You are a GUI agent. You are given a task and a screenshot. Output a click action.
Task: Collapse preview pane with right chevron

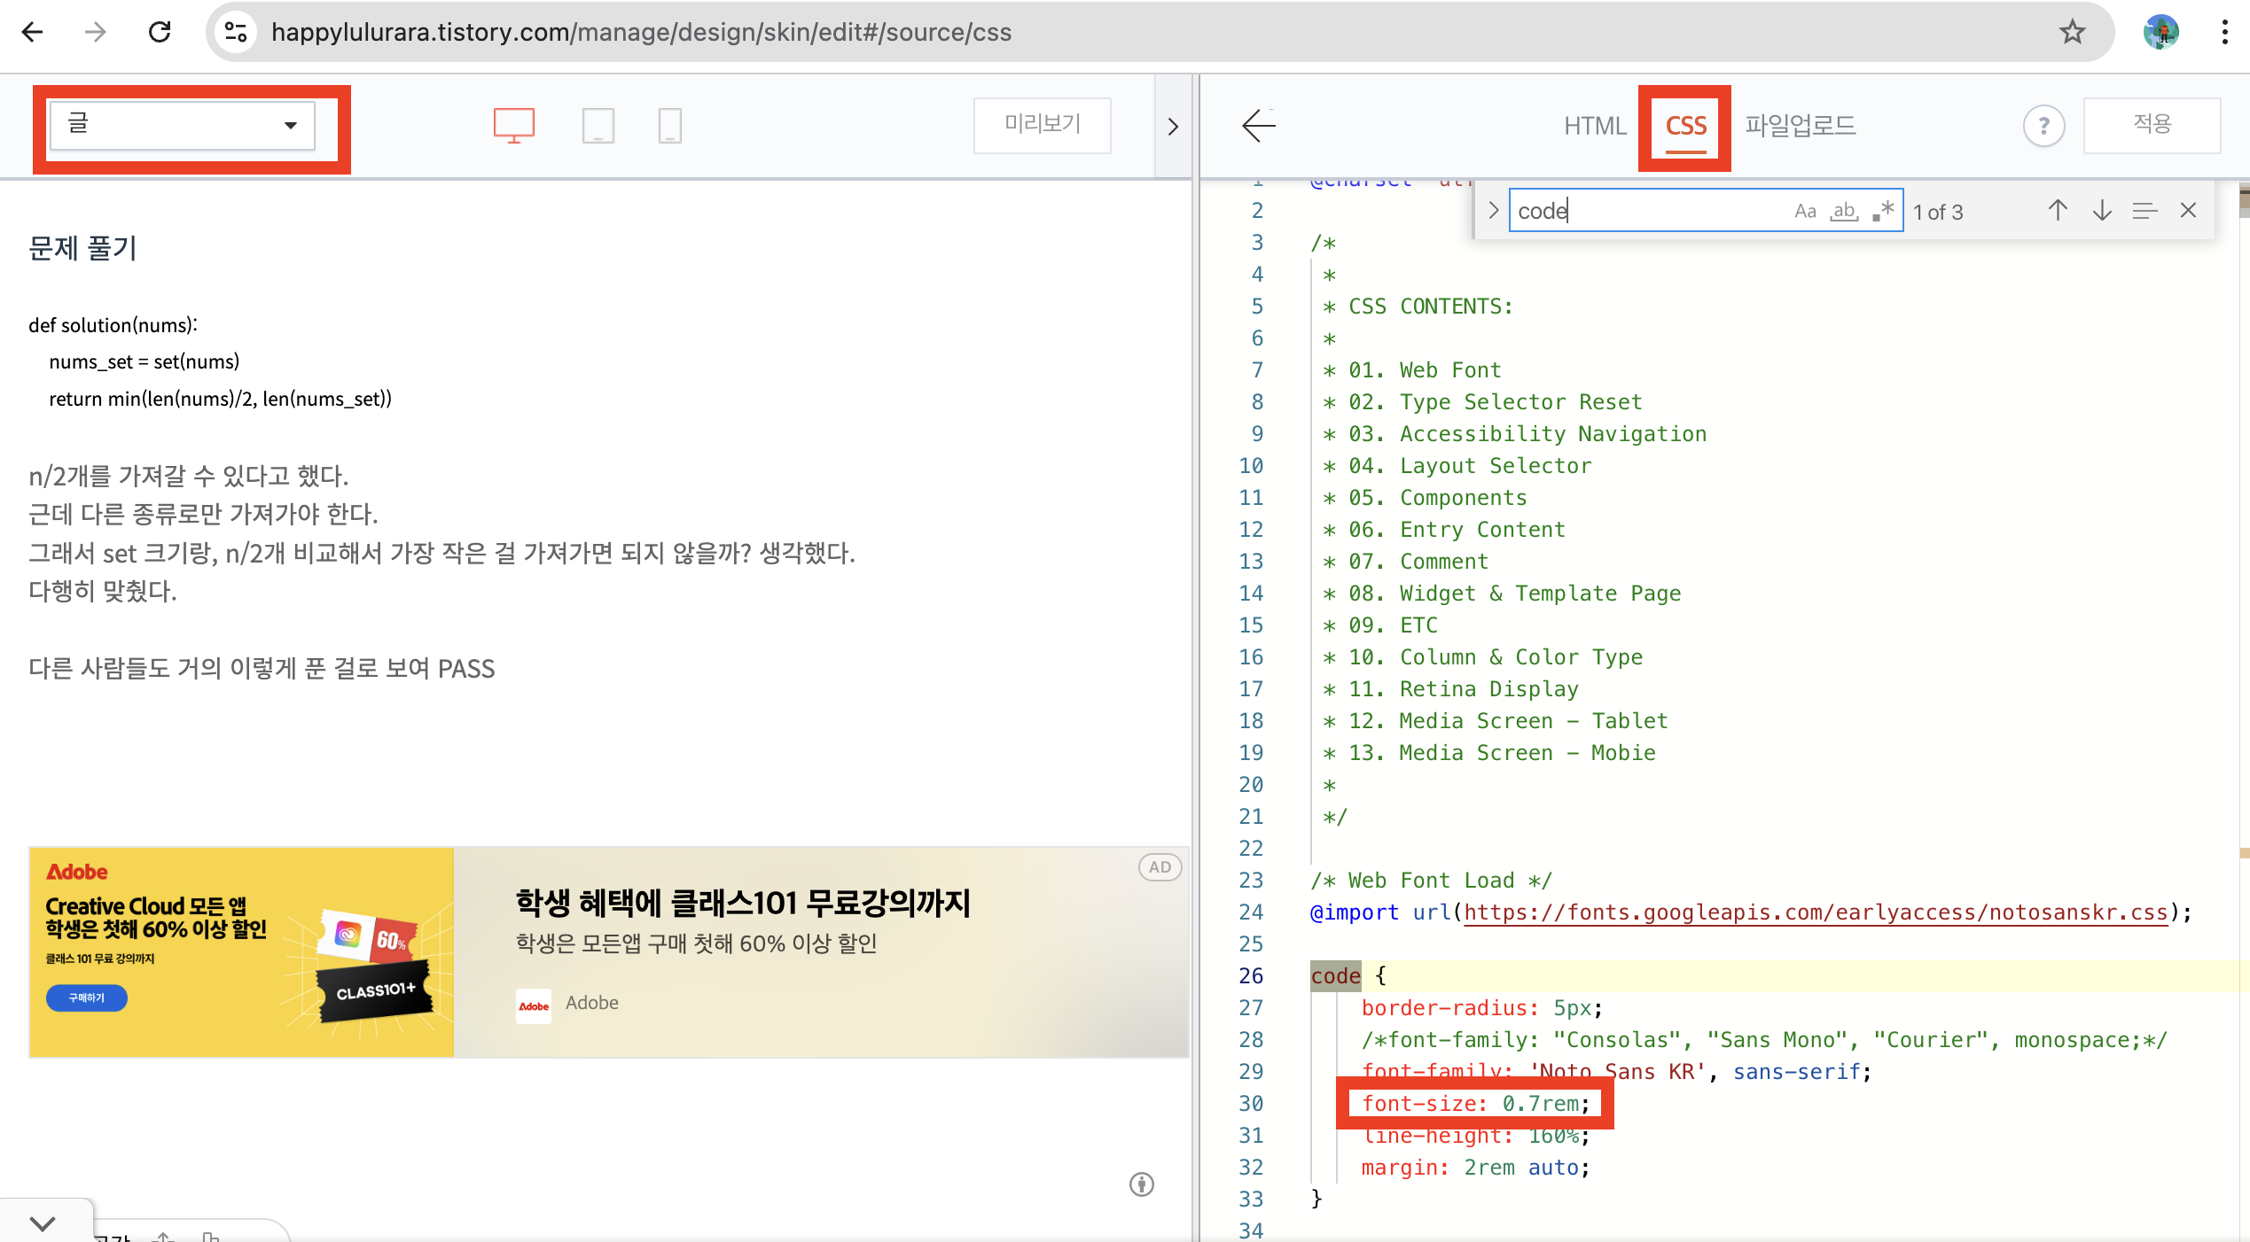coord(1173,127)
